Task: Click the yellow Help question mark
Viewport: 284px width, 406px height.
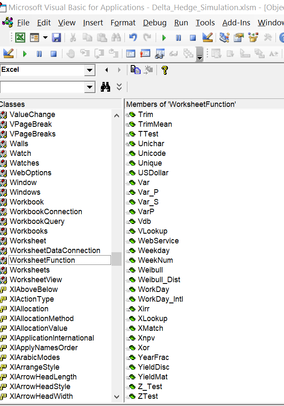Action: pyautogui.click(x=165, y=70)
